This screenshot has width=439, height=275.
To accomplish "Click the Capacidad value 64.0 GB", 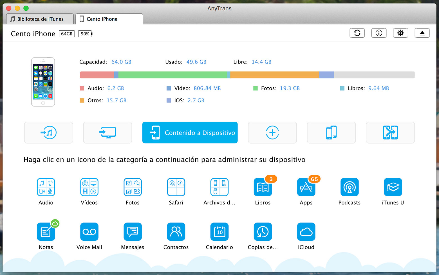I will pyautogui.click(x=121, y=62).
